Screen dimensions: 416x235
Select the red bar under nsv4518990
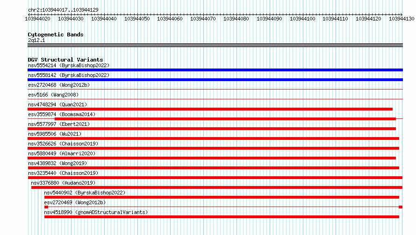(222, 217)
